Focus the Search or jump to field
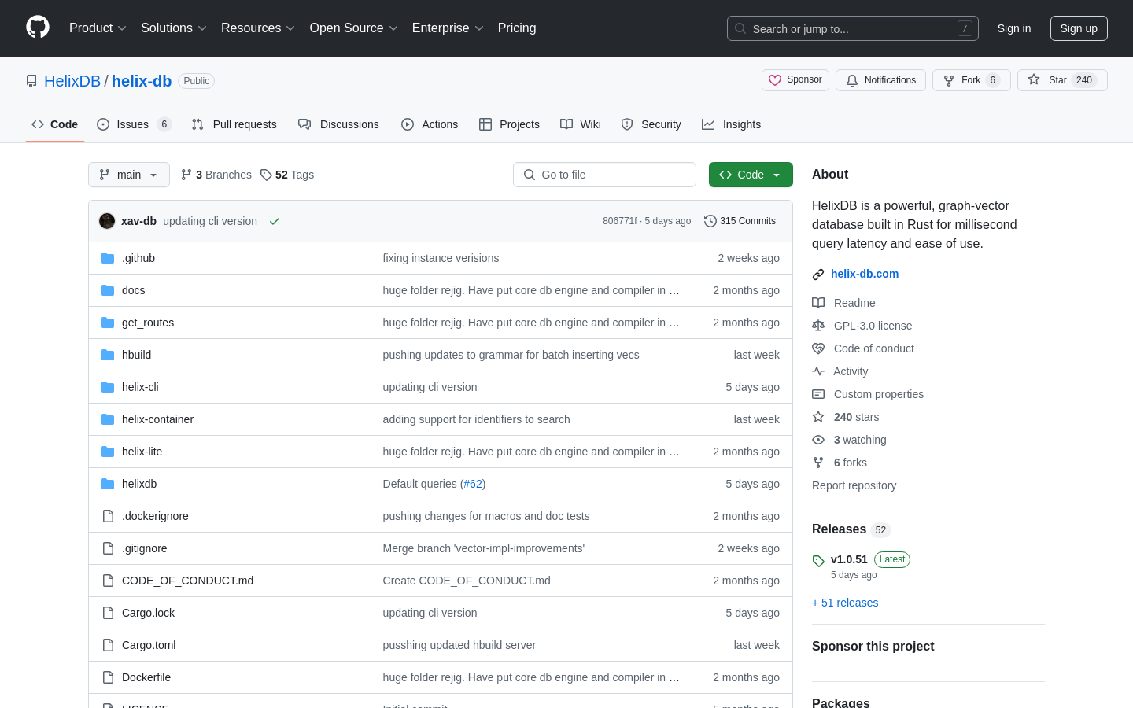This screenshot has height=708, width=1133. click(x=853, y=28)
